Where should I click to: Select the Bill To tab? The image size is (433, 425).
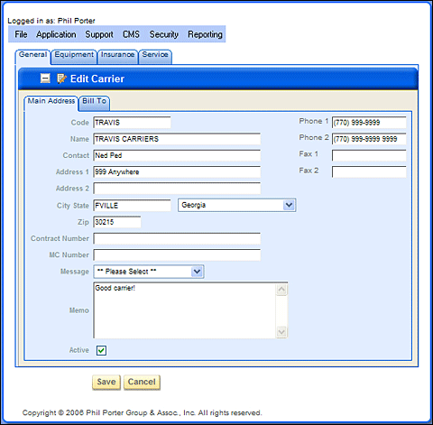coord(94,103)
